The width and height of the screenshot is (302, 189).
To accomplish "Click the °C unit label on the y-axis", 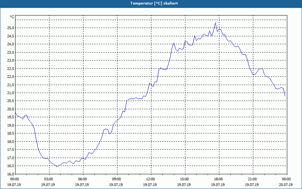I will (x=12, y=17).
